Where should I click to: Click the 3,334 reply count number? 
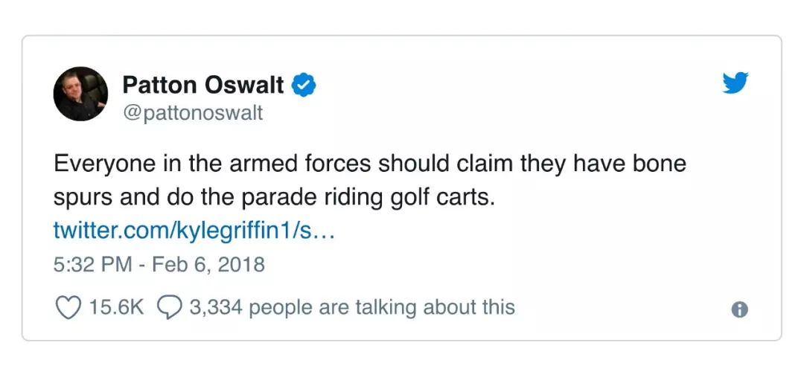pyautogui.click(x=216, y=307)
